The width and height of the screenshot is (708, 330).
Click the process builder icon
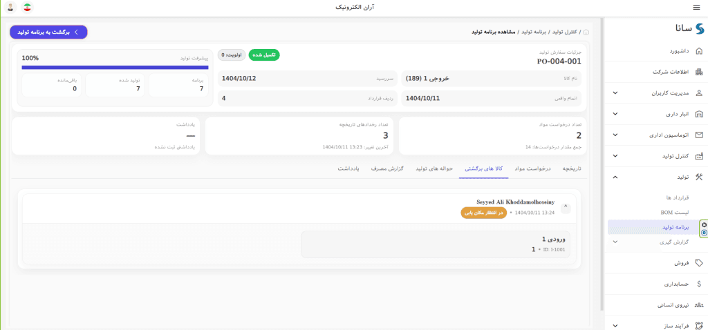[699, 325]
